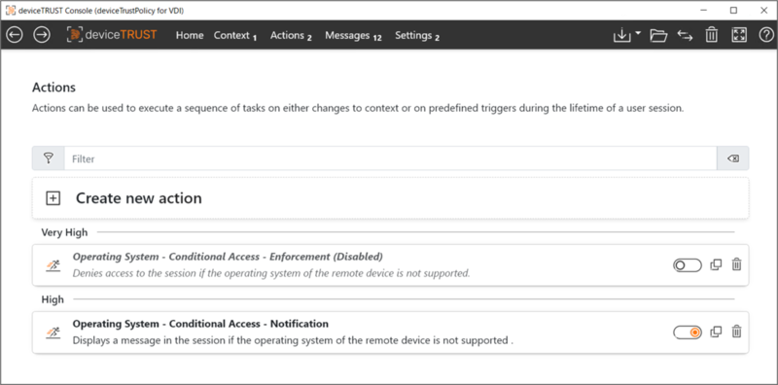The width and height of the screenshot is (778, 385).
Task: Duplicate the Enforcement action with copy icon
Action: 716,264
